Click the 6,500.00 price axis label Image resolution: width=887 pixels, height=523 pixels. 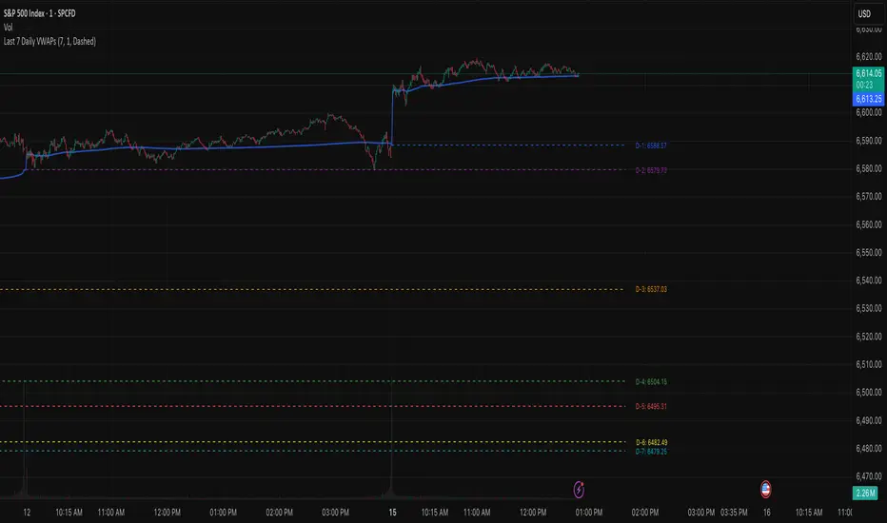click(x=868, y=393)
